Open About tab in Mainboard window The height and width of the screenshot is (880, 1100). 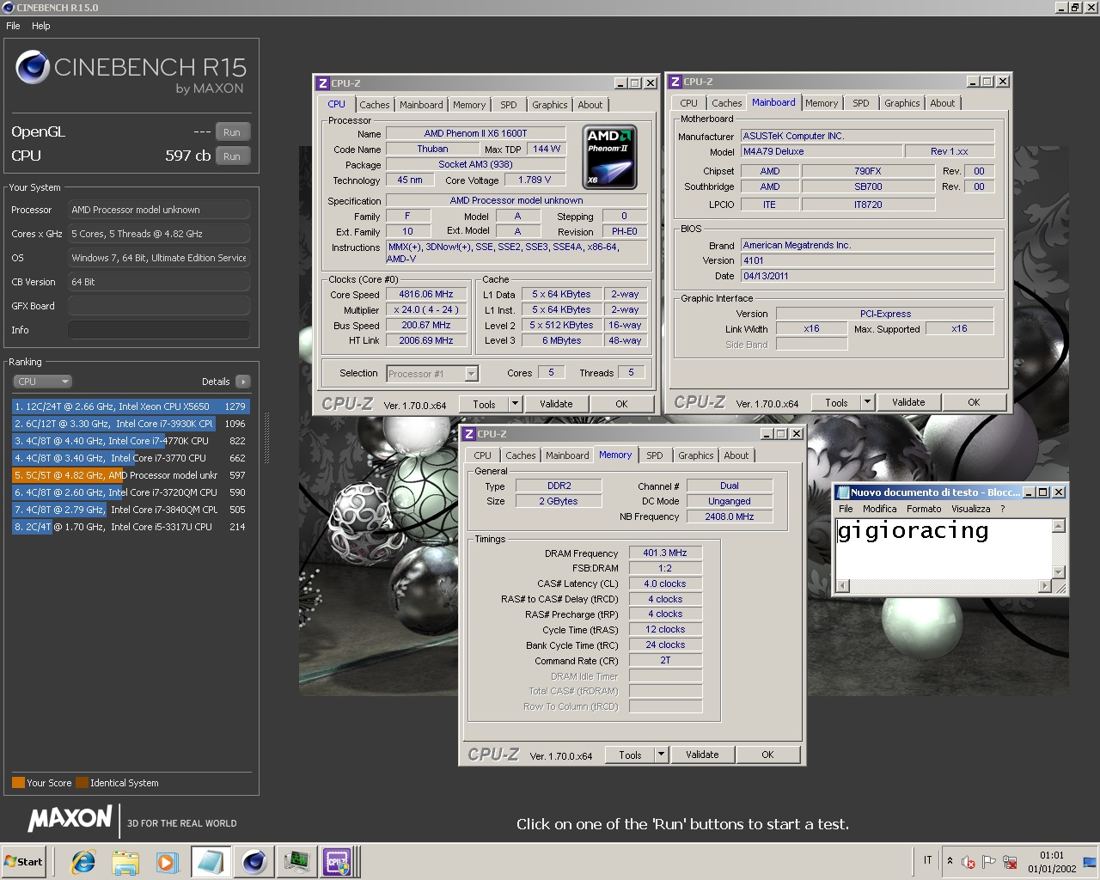click(x=943, y=103)
